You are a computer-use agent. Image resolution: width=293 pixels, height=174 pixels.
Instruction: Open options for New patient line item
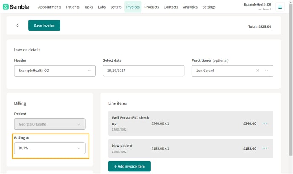tap(264, 148)
